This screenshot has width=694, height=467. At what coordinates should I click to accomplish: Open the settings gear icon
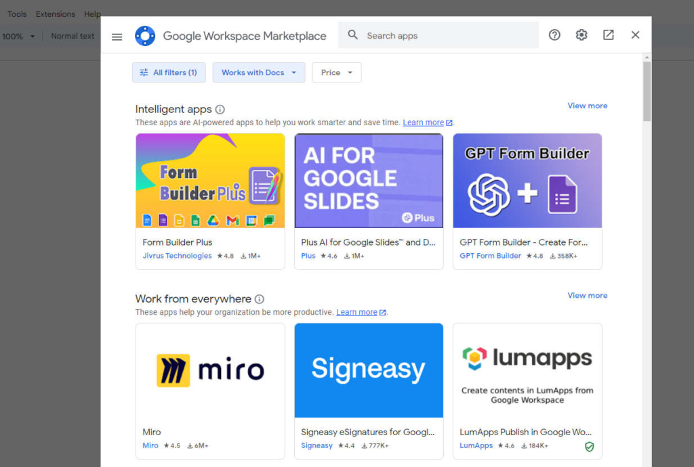tap(581, 35)
